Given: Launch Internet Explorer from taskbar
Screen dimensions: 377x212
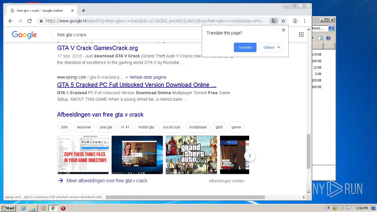Looking at the screenshot, I should click(x=23, y=208).
